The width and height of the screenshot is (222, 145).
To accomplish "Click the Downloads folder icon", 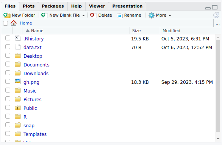I will pyautogui.click(x=18, y=73).
